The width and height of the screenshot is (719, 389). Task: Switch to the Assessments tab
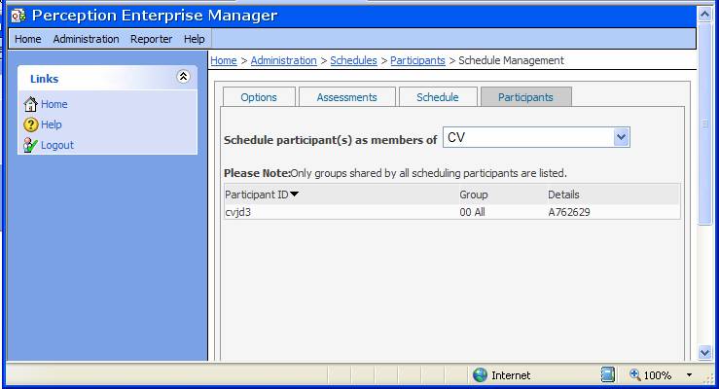347,97
